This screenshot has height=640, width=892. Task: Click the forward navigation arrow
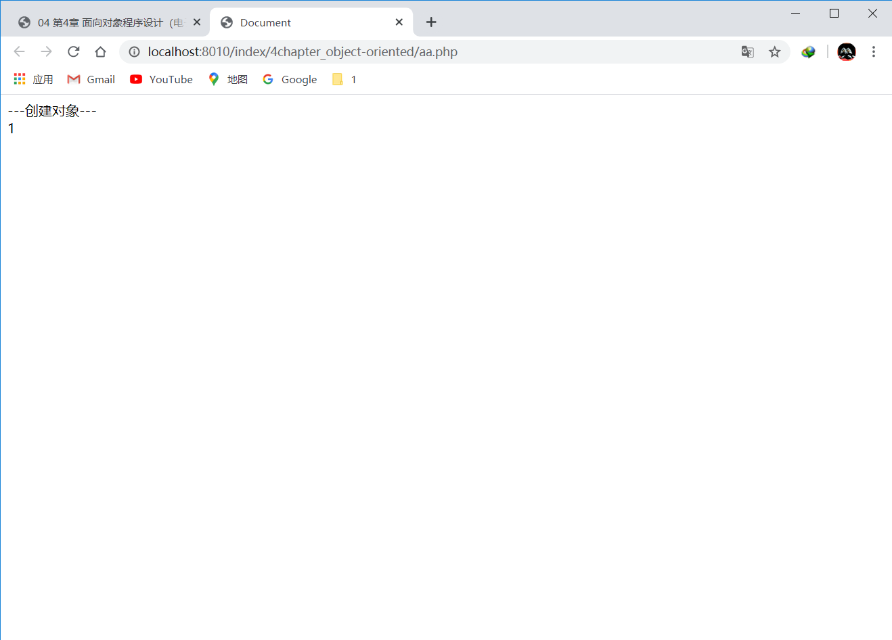(46, 51)
